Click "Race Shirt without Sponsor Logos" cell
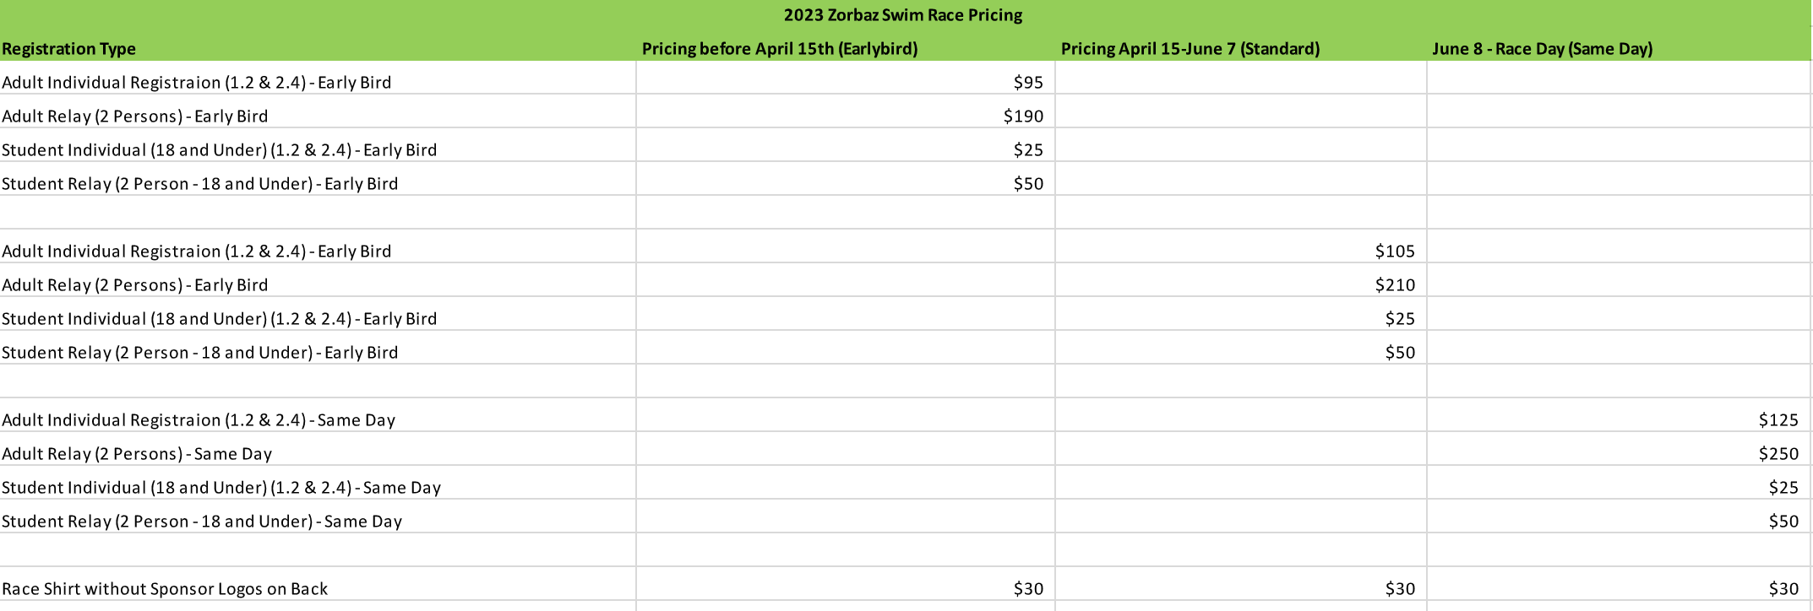 coord(165,589)
